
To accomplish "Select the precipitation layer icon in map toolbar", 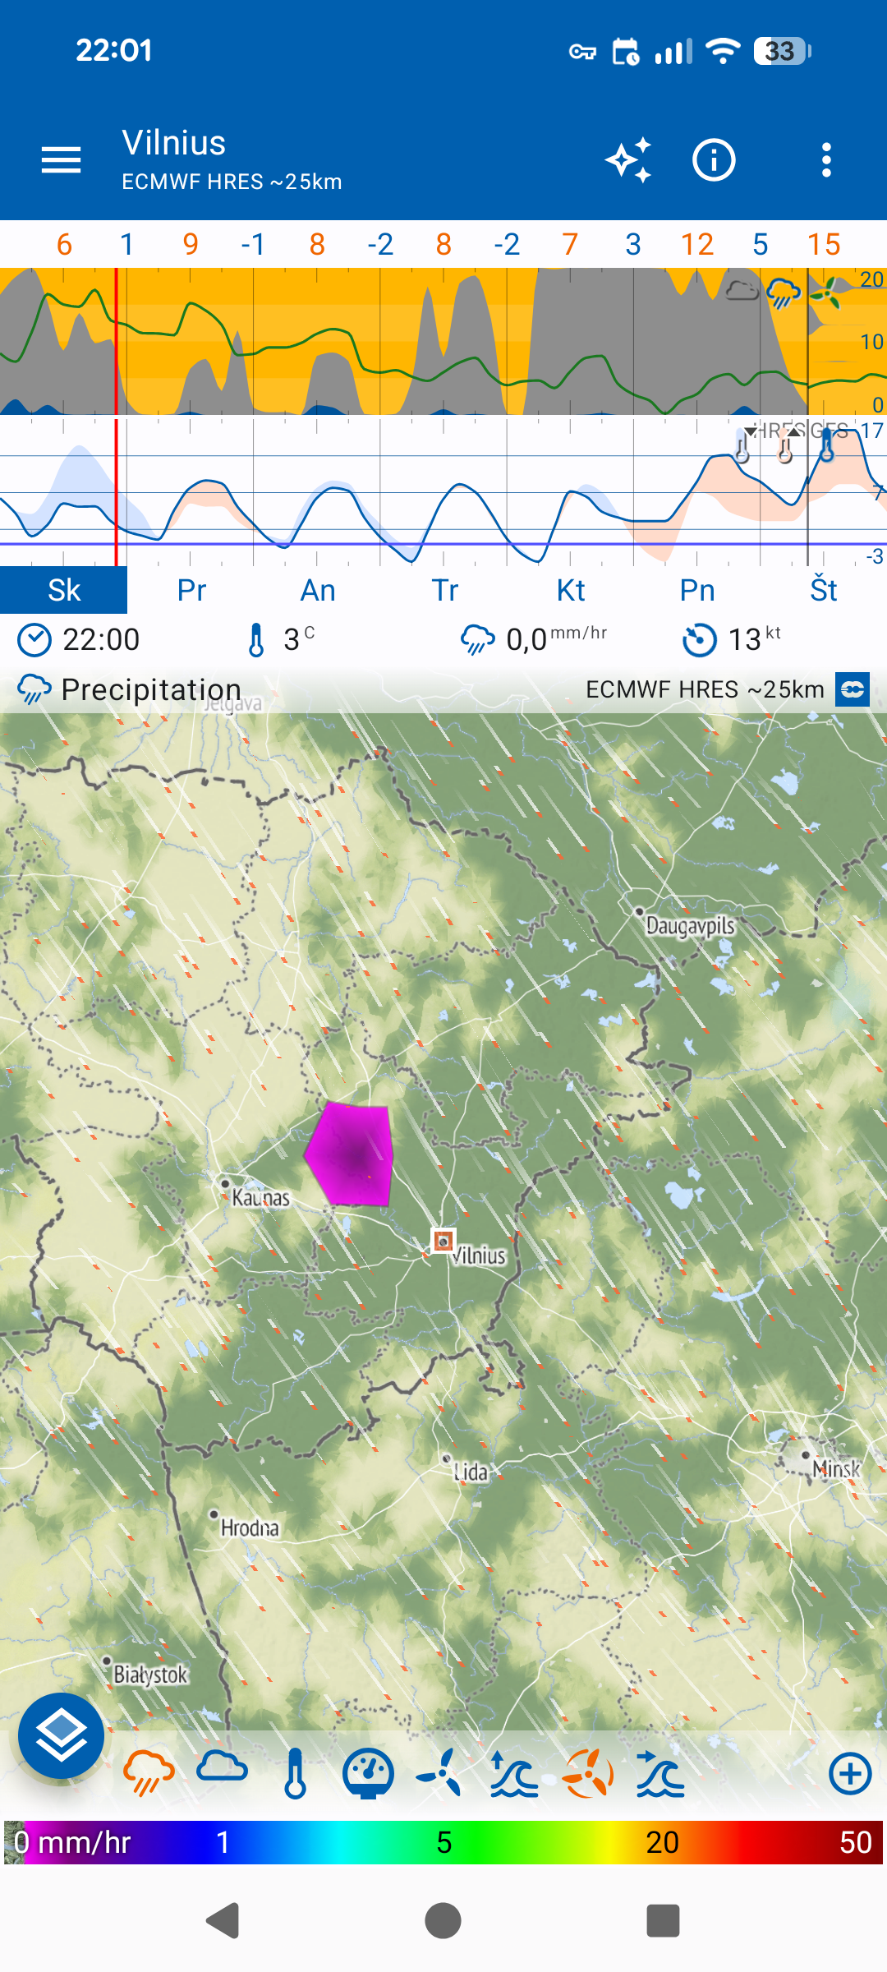I will pos(149,1773).
